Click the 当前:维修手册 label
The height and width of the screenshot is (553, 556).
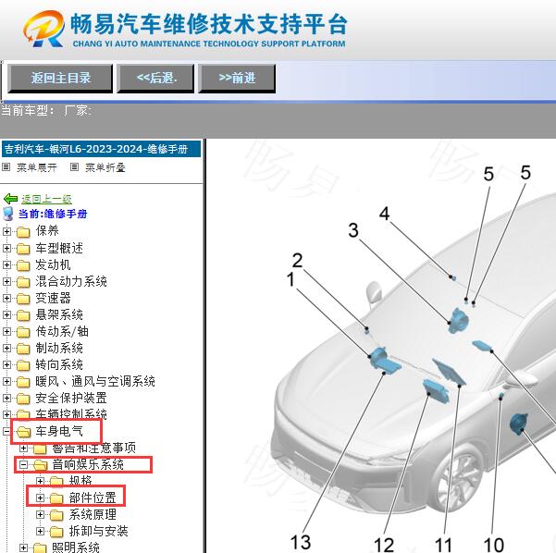[x=53, y=214]
